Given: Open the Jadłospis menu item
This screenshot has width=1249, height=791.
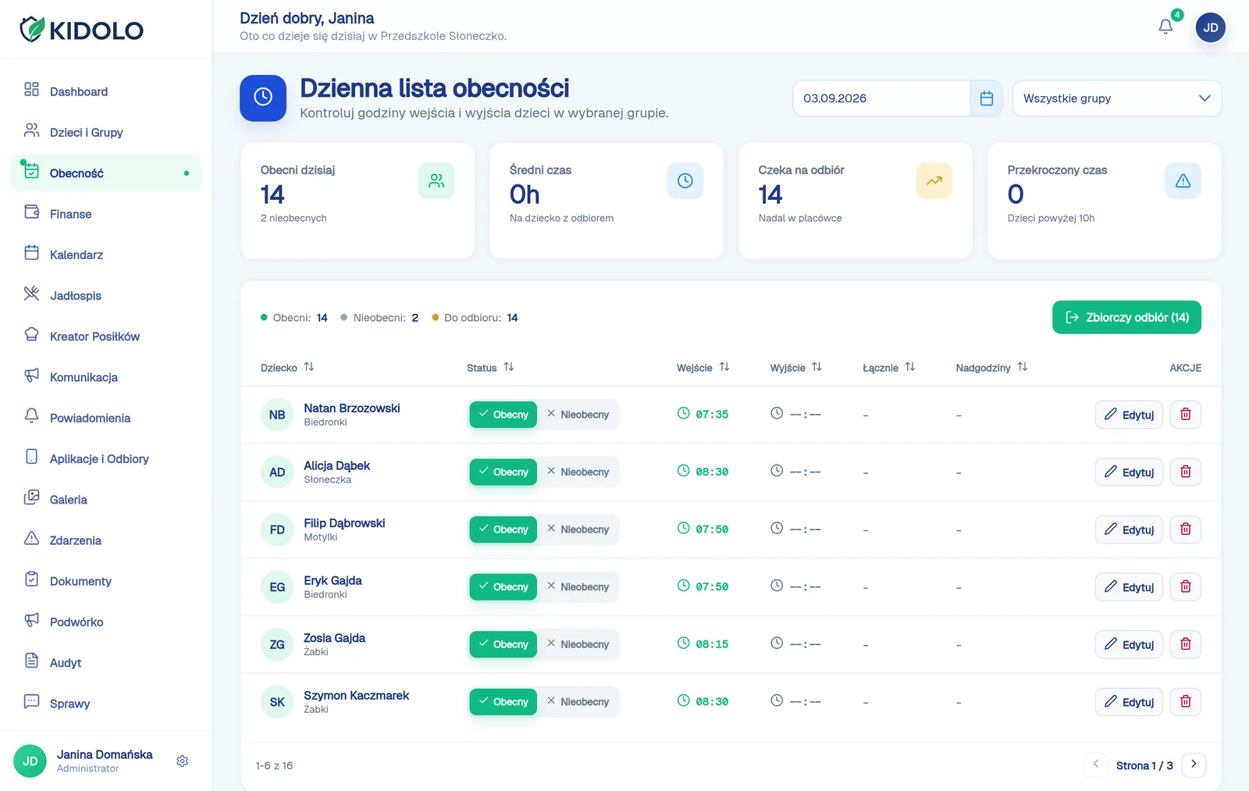Looking at the screenshot, I should 106,295.
